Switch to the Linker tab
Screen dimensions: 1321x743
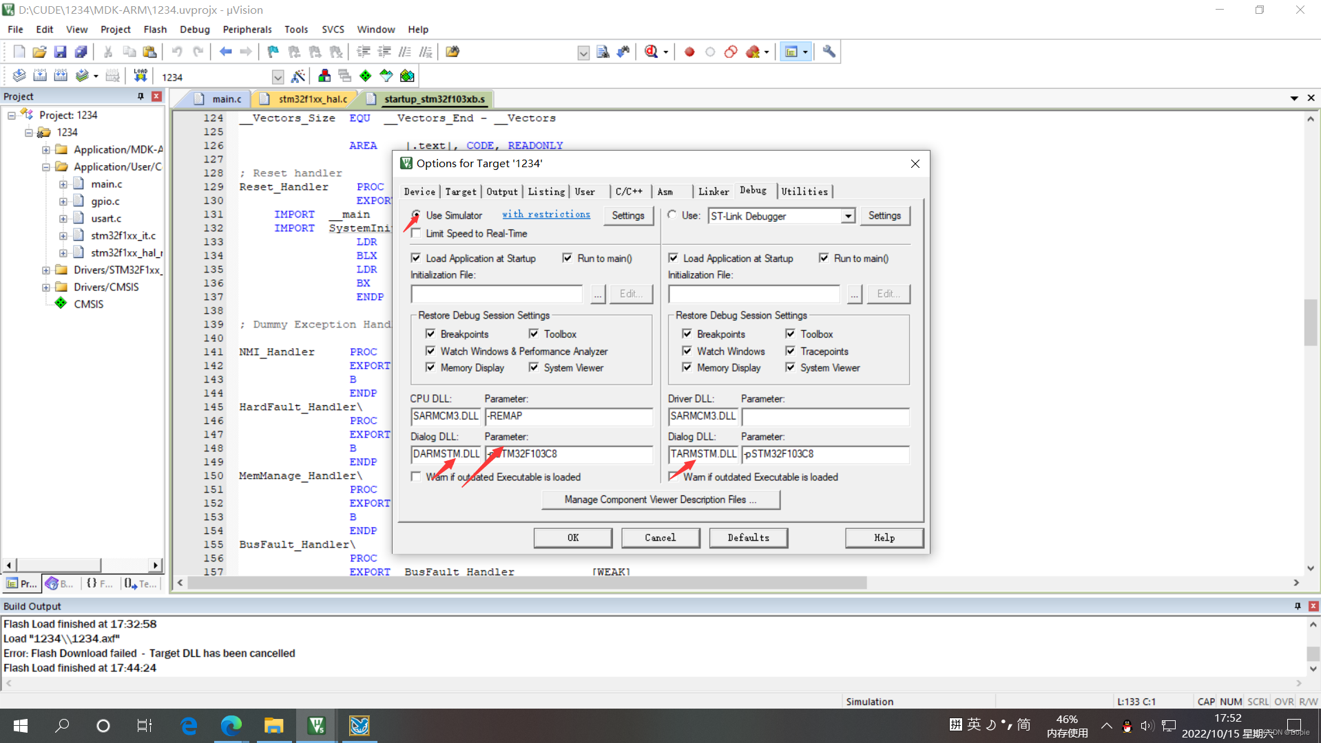pos(714,192)
